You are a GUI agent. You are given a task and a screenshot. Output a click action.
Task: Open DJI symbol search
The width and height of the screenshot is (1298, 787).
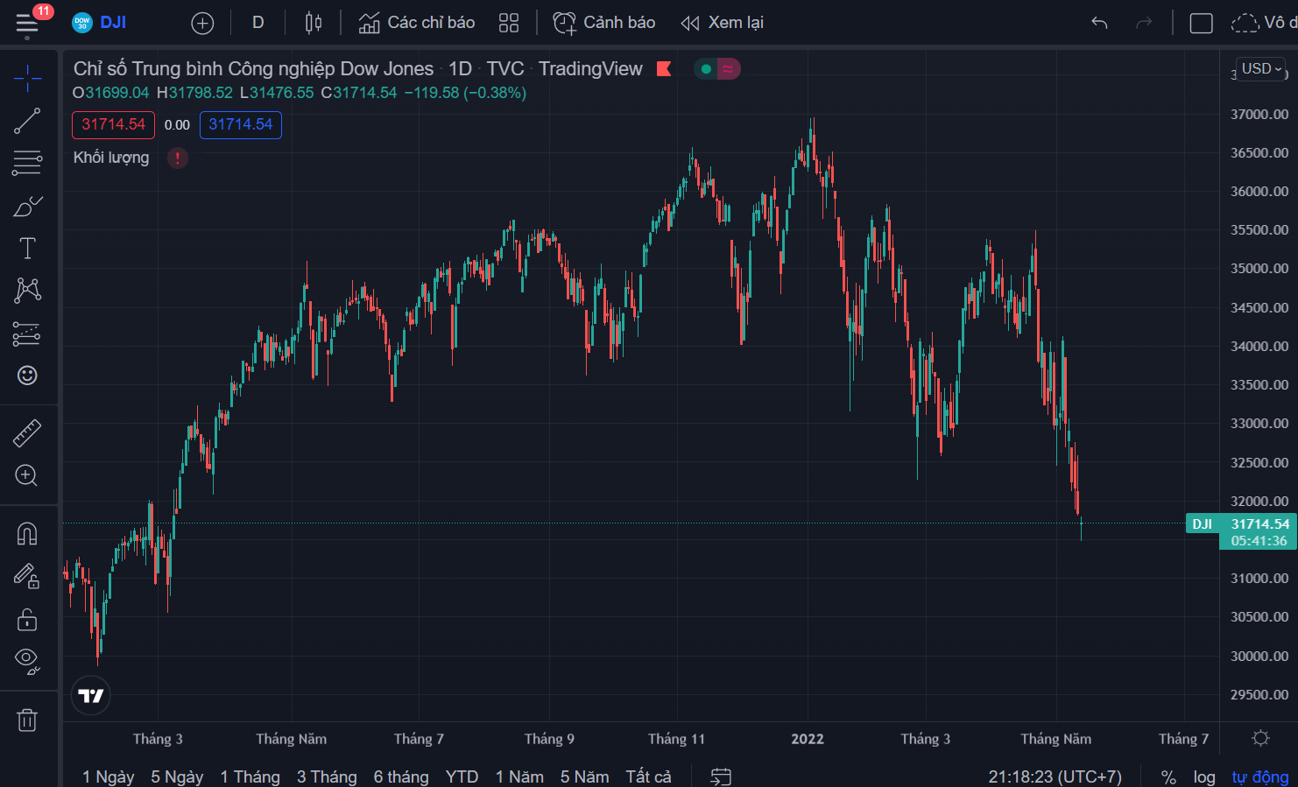pyautogui.click(x=99, y=23)
